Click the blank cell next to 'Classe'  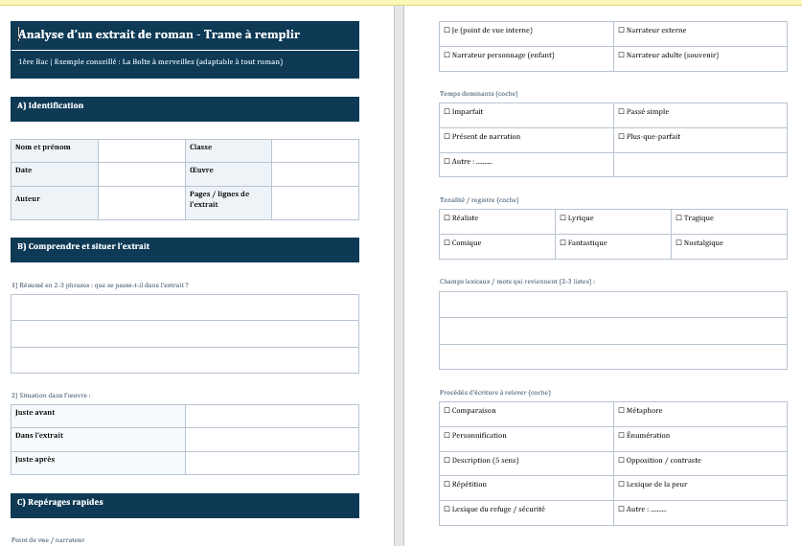(314, 150)
